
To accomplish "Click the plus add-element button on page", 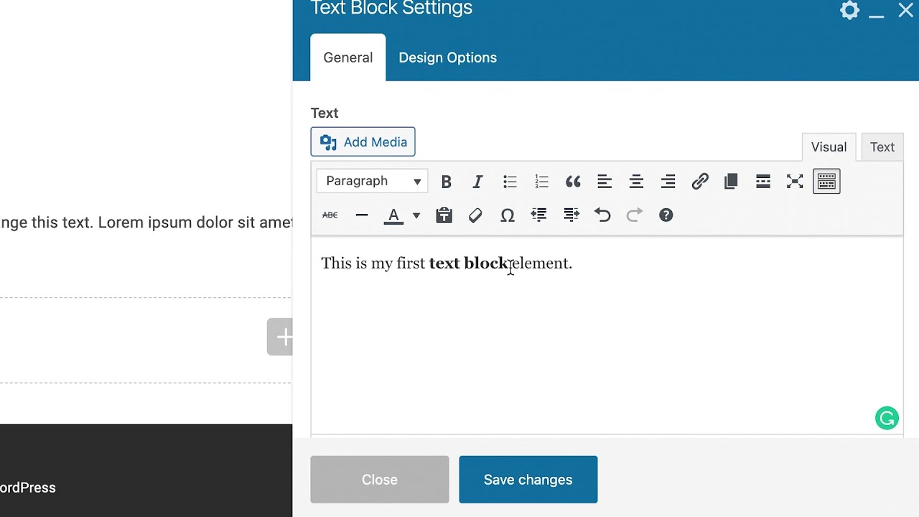I will click(280, 337).
